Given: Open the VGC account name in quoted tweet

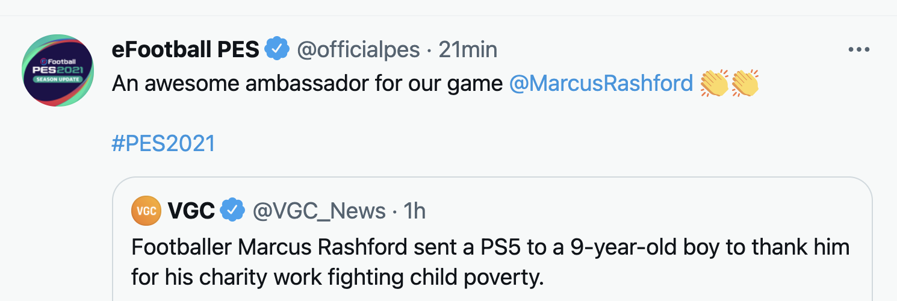Looking at the screenshot, I should [191, 211].
